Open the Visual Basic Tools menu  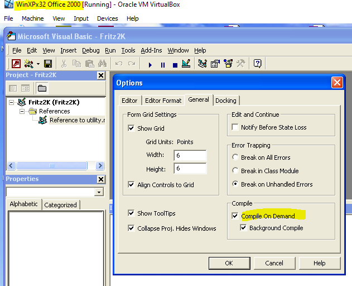click(x=128, y=50)
